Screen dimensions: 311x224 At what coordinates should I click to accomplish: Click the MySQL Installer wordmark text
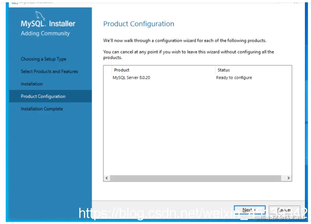click(48, 24)
